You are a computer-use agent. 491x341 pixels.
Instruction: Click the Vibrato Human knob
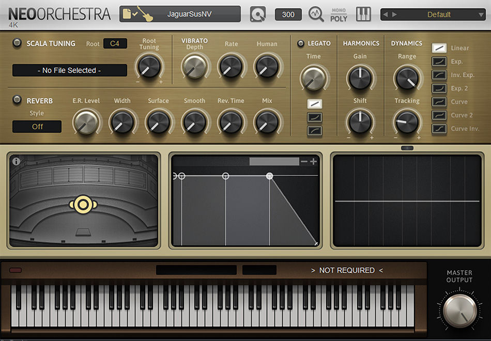tap(267, 66)
